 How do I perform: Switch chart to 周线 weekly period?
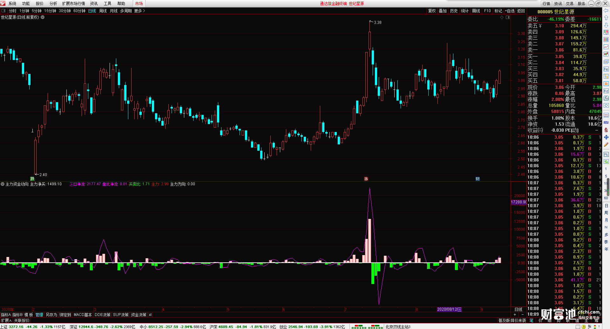pyautogui.click(x=103, y=11)
